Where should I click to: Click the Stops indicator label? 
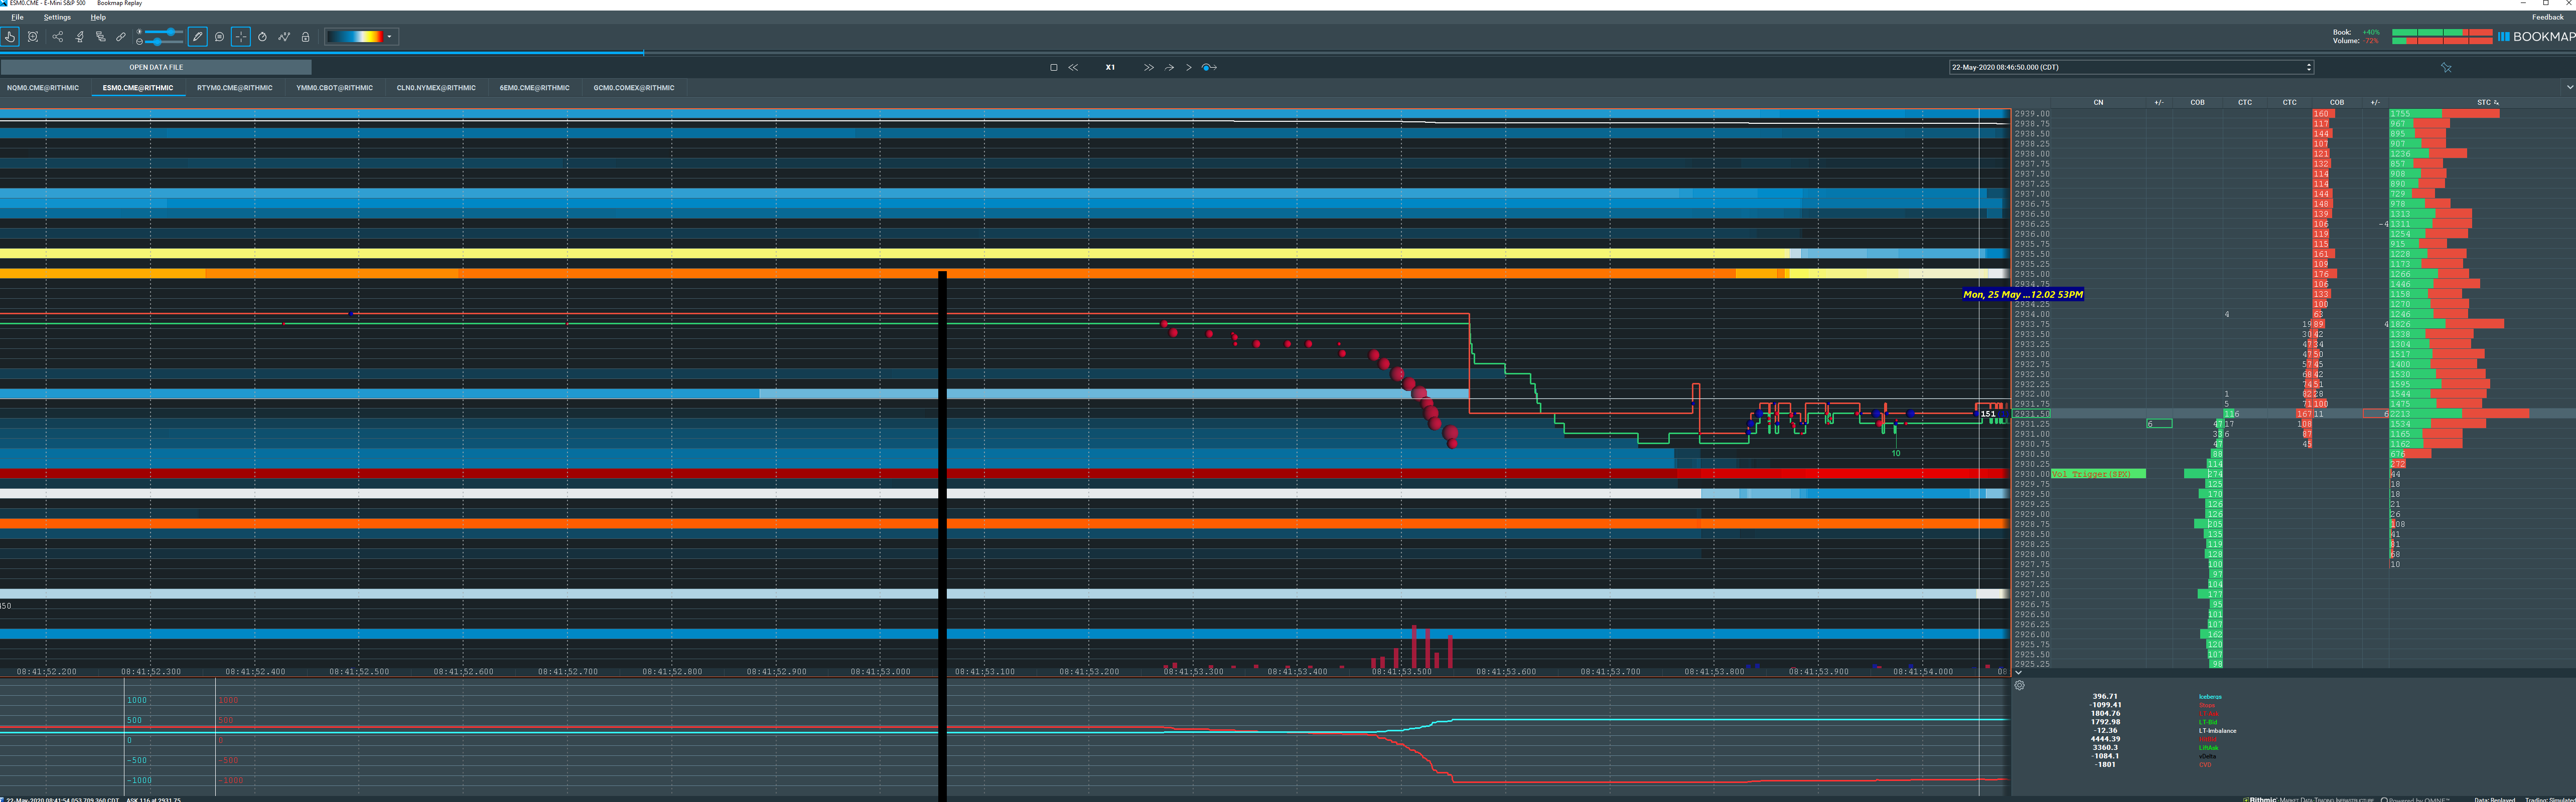2207,705
